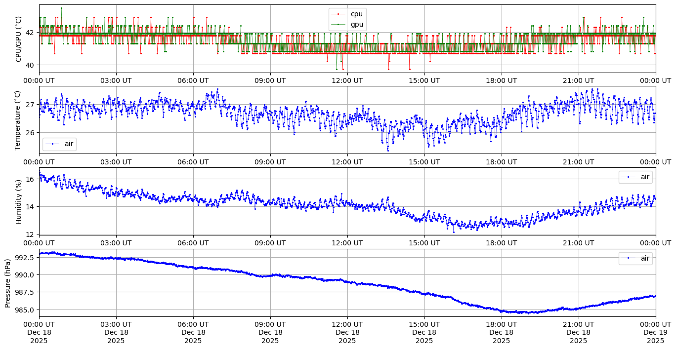This screenshot has height=349, width=676.
Task: Click the 12:00 UT tick under CPU/GPU plot
Action: (x=347, y=80)
